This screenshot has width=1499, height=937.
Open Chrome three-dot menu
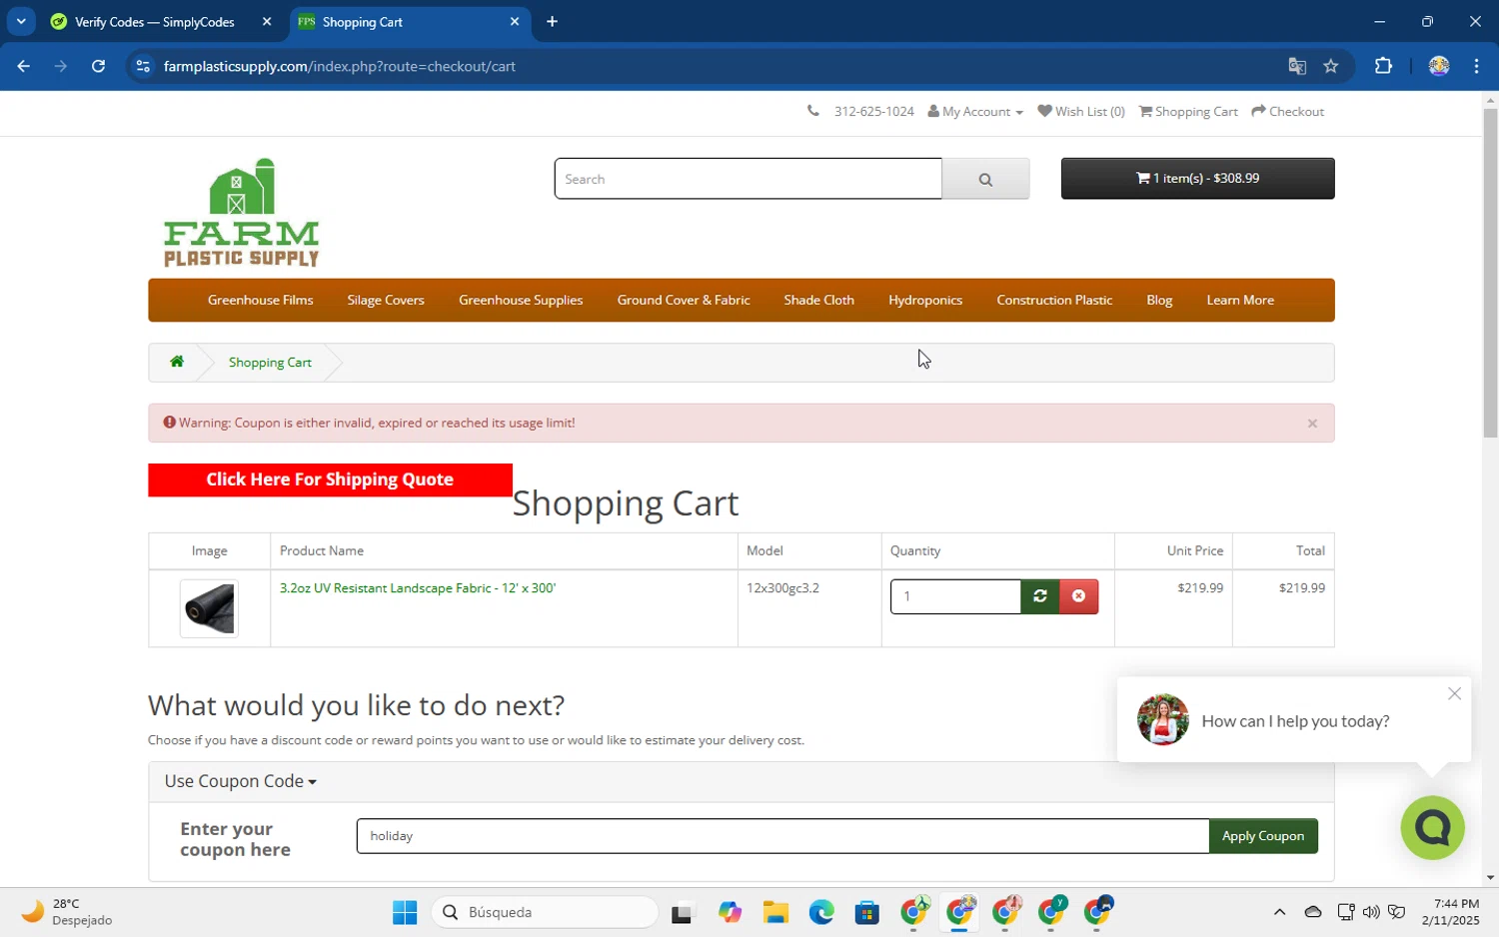click(x=1476, y=66)
